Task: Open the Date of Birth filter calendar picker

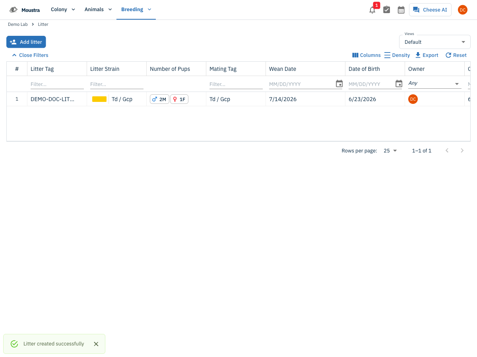Action: 399,84
